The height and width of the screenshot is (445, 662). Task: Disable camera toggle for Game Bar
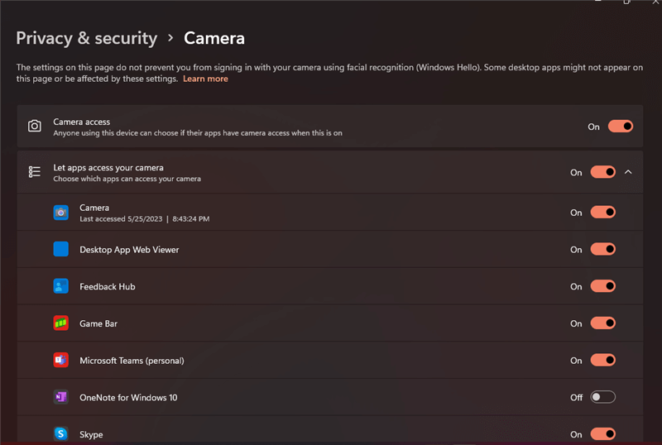pos(602,323)
